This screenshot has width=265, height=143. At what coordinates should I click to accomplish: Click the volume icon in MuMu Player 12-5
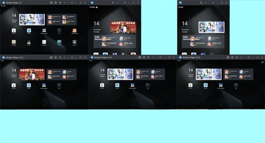233,57
